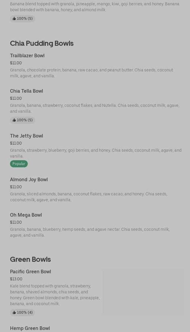This screenshot has width=190, height=332.
Task: Click Oh Mega Bowl description text
Action: pyautogui.click(x=90, y=232)
